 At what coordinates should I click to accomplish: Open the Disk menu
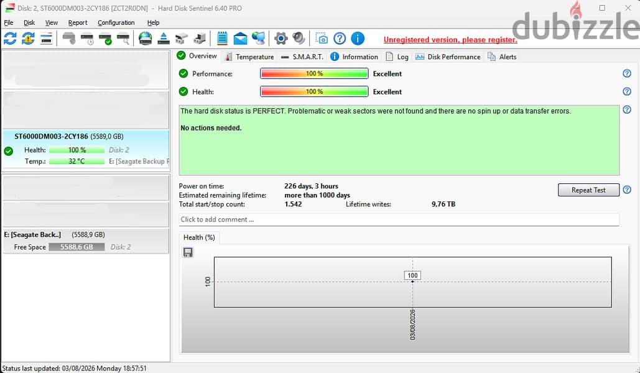[x=29, y=22]
